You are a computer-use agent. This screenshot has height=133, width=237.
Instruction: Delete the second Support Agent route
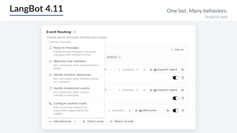183,98
